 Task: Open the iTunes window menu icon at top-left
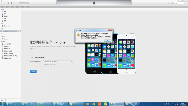click(x=2, y=1)
